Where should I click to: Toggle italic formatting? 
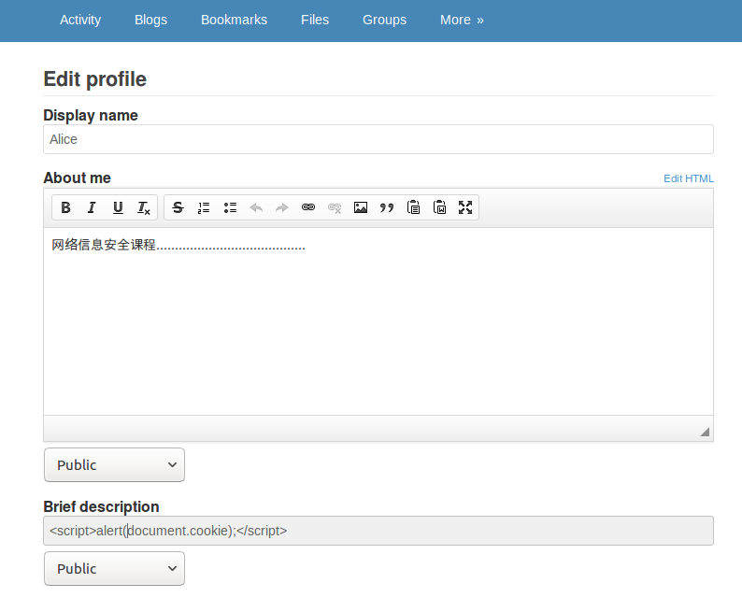pos(92,207)
